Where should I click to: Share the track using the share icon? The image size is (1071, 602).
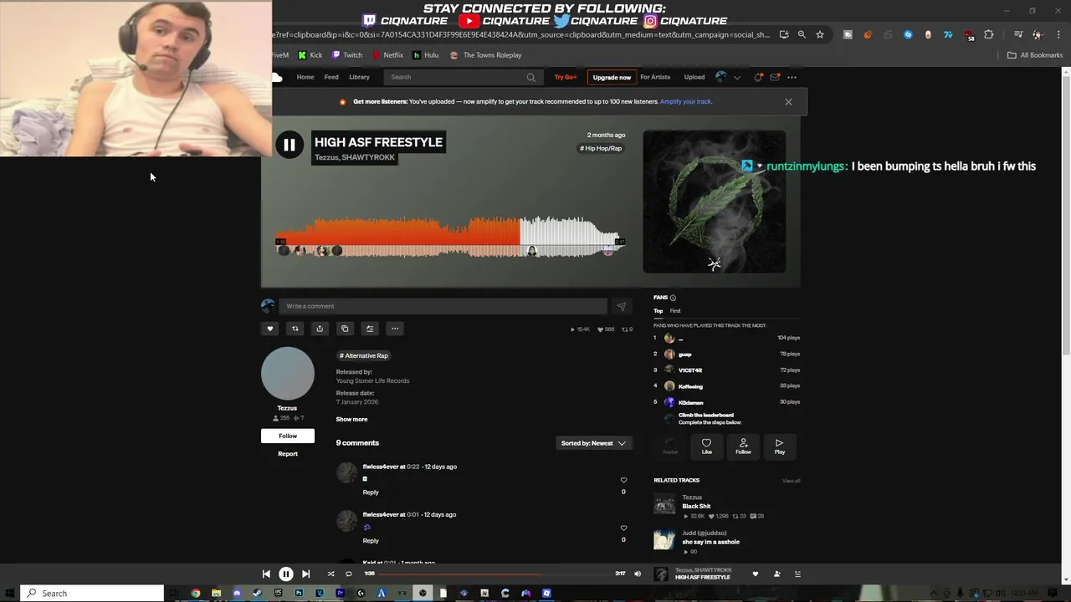click(x=320, y=329)
